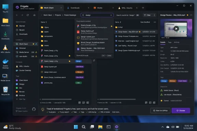Click Review tag chip in details panel
The image size is (197, 131).
click(172, 81)
